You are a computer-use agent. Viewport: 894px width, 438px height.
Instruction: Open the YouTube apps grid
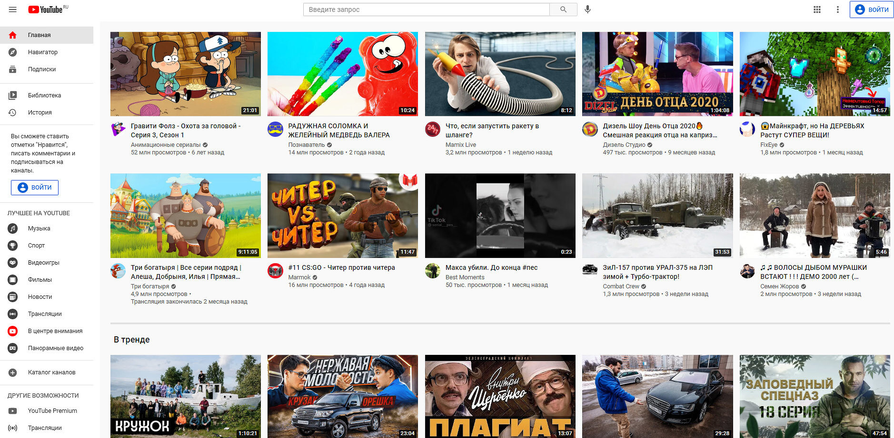tap(817, 10)
